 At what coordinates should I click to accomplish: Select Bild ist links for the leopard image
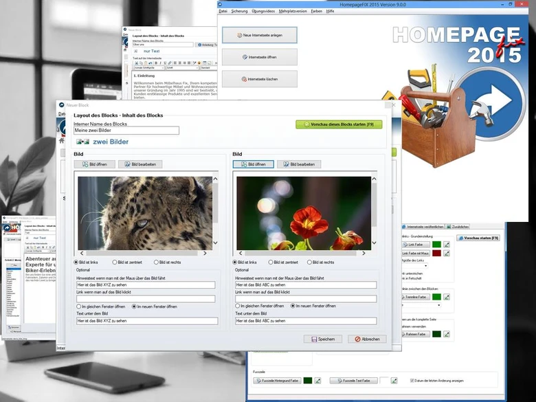click(76, 263)
